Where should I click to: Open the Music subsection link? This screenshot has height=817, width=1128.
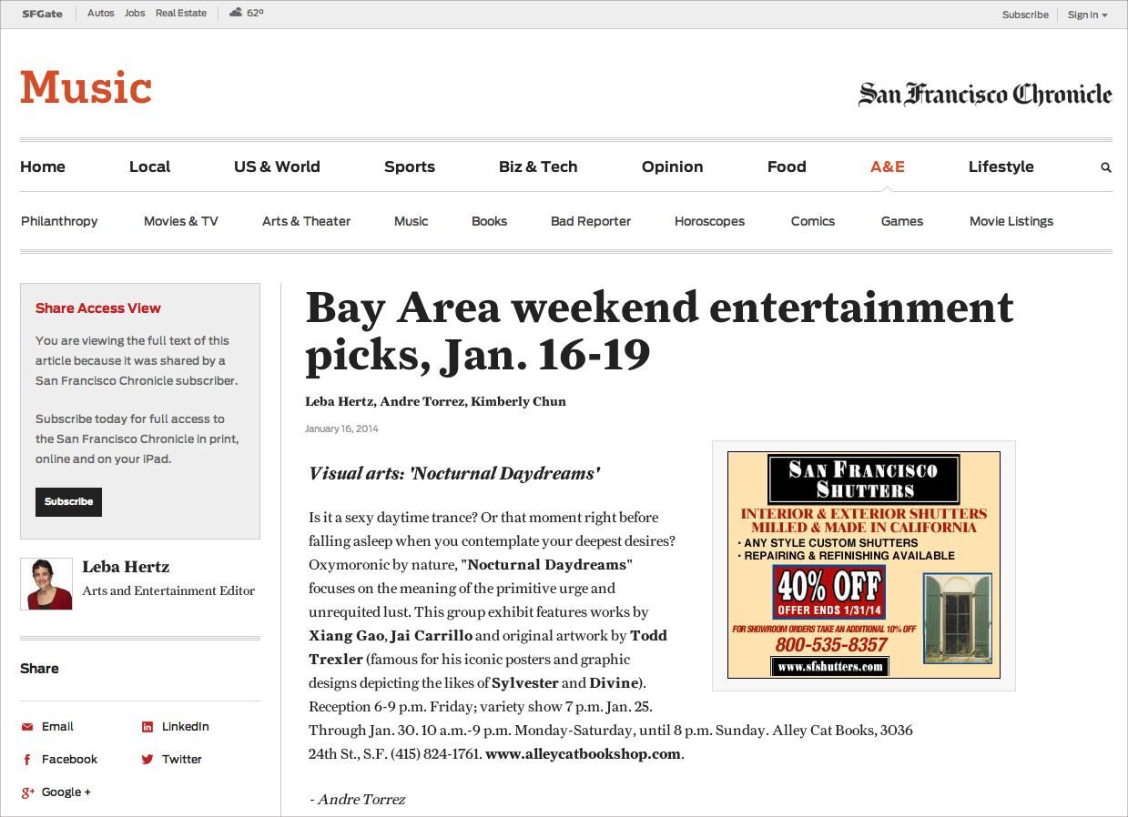(x=411, y=221)
